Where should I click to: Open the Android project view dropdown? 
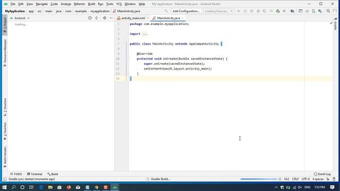pos(20,18)
